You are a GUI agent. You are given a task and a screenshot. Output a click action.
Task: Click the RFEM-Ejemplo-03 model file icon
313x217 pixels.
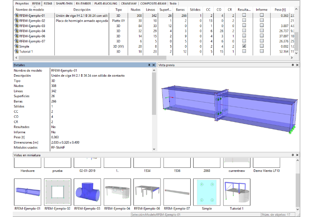[16, 26]
